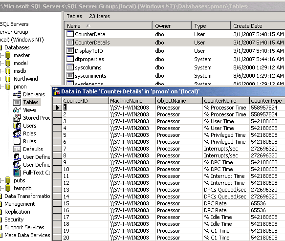Screen dimensions: 285x241
Task: Click the dtproperties table name
Action: click(x=89, y=59)
